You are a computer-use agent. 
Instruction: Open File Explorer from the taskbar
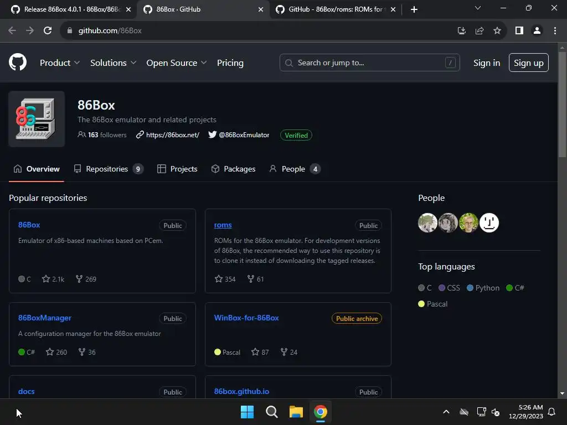296,412
